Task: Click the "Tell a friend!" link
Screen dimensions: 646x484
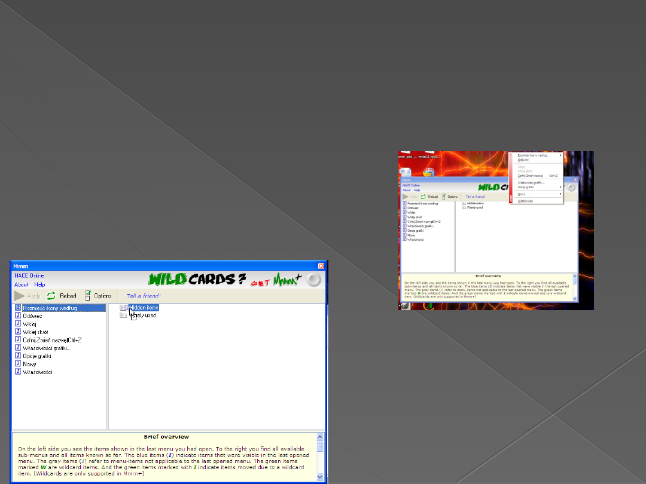Action: click(144, 296)
